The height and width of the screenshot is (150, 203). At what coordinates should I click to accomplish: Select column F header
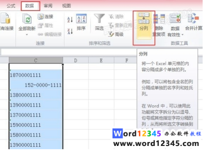point(125,60)
